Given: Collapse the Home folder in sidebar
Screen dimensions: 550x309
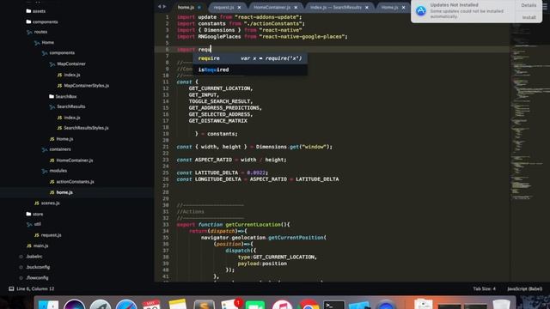Looking at the screenshot, I should (x=44, y=43).
